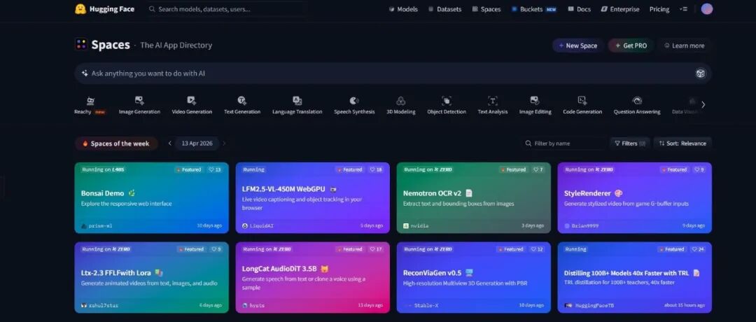Click 'Running on L40S' status text

(101, 169)
